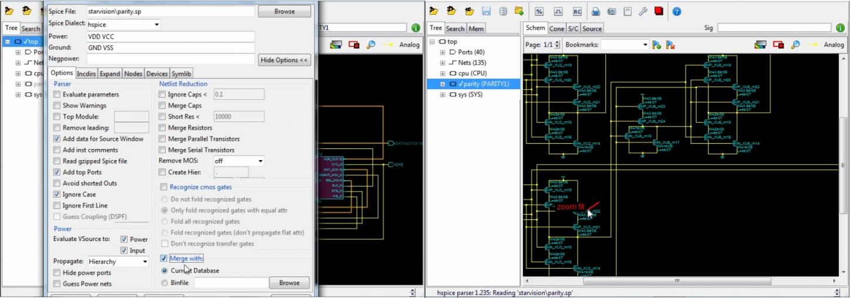The width and height of the screenshot is (850, 298).
Task: Click the red stop square icon
Action: coord(659,11)
